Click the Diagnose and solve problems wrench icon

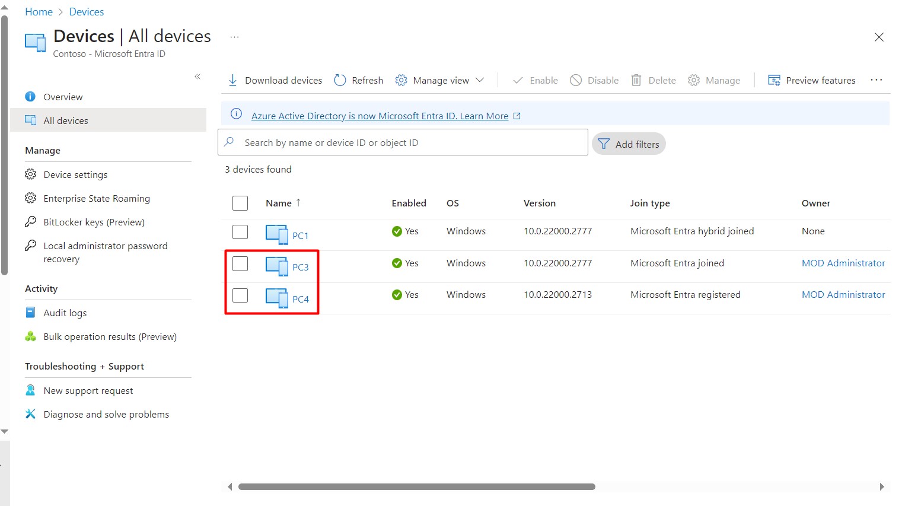30,413
